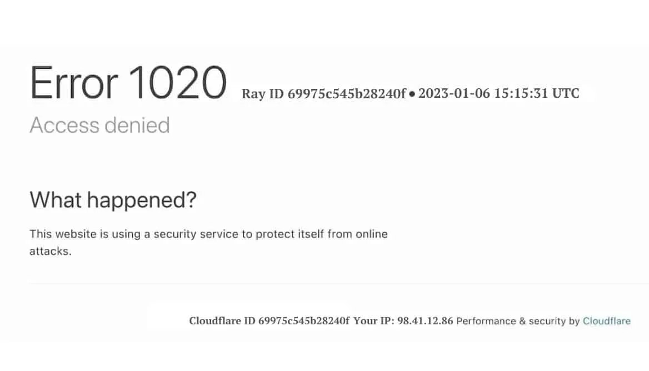
Task: Click the IP address 98.41.12.86
Action: (425, 320)
